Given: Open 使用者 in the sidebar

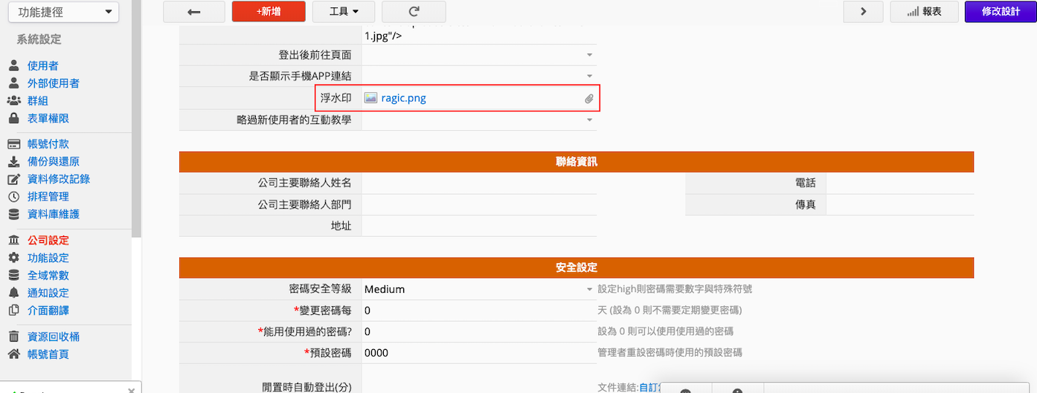Looking at the screenshot, I should click(42, 66).
